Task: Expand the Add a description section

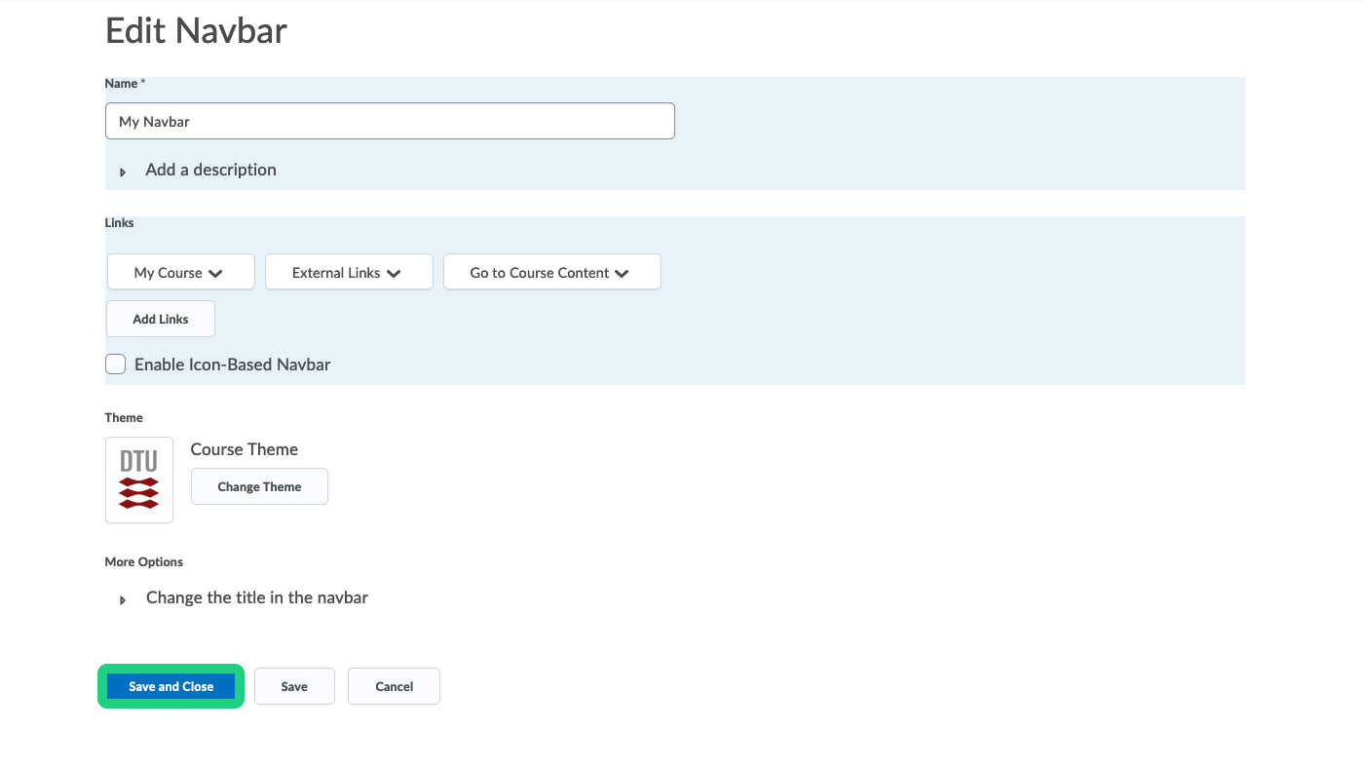Action: click(x=210, y=170)
